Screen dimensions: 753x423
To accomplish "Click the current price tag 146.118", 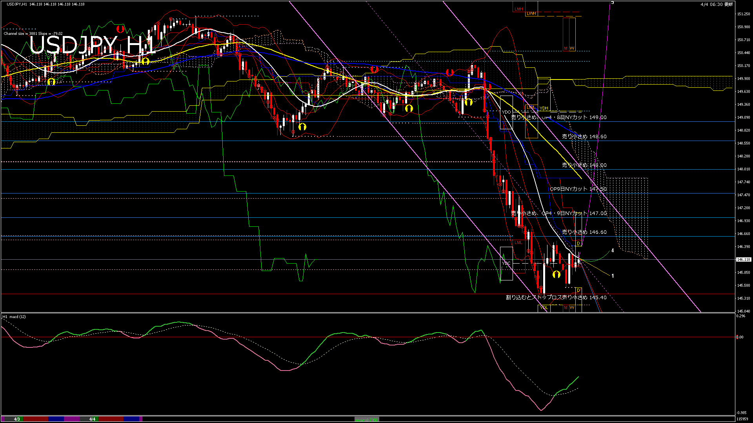I will pos(743,259).
